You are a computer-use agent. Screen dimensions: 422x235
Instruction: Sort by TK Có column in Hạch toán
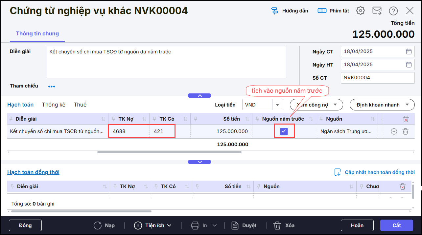pos(186,119)
